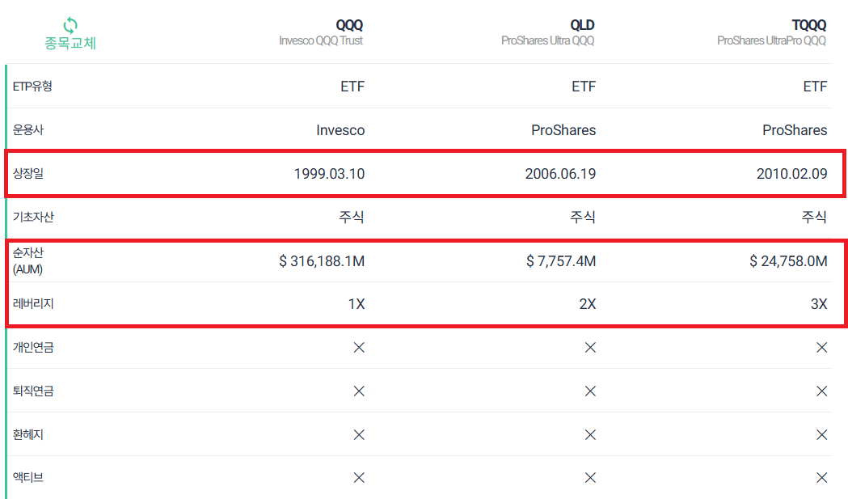This screenshot has height=499, width=848.
Task: Click ETF type cell under QLD
Action: (x=584, y=87)
